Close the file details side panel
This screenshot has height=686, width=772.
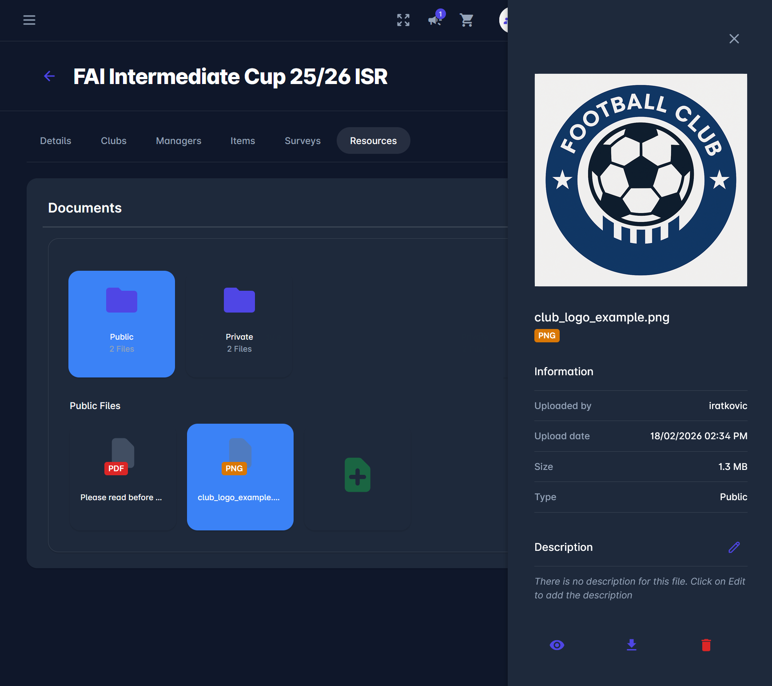coord(734,39)
